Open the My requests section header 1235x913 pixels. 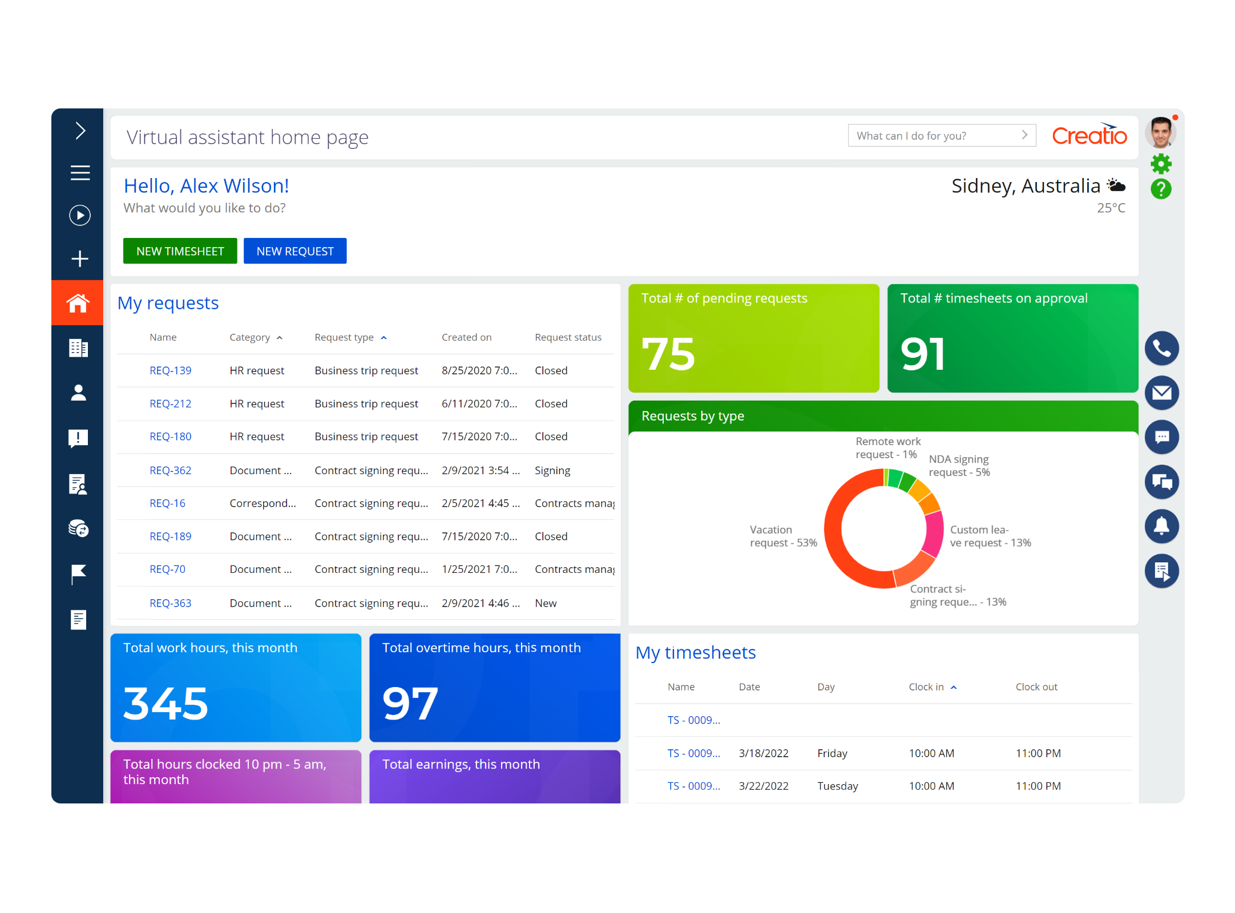168,303
